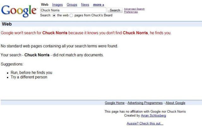The image size is (202, 131).
Task: Click the Arran Schlosberg creator link
Action: [x=153, y=116]
